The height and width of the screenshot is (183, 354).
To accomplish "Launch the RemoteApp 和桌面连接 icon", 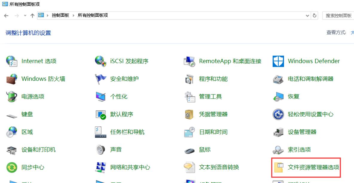I will click(x=190, y=61).
